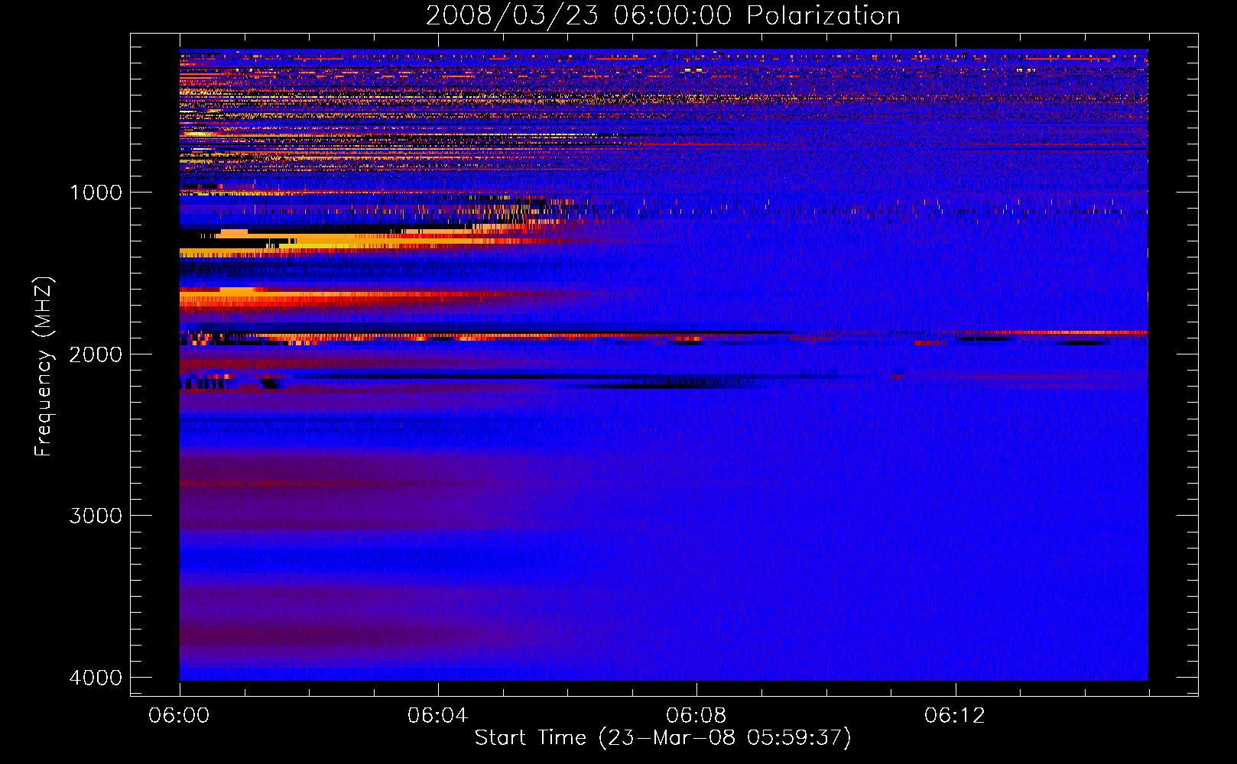1237x764 pixels.
Task: Click the 'Frequency (MHZ)' axis label
Action: click(x=44, y=367)
